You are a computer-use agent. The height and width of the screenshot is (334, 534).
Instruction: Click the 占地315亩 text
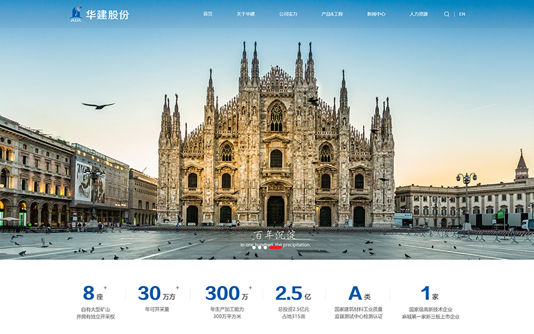point(294,316)
